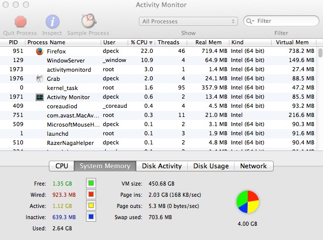323x240 pixels.
Task: Click the Swap used value 703.6 MB
Action: 160,217
